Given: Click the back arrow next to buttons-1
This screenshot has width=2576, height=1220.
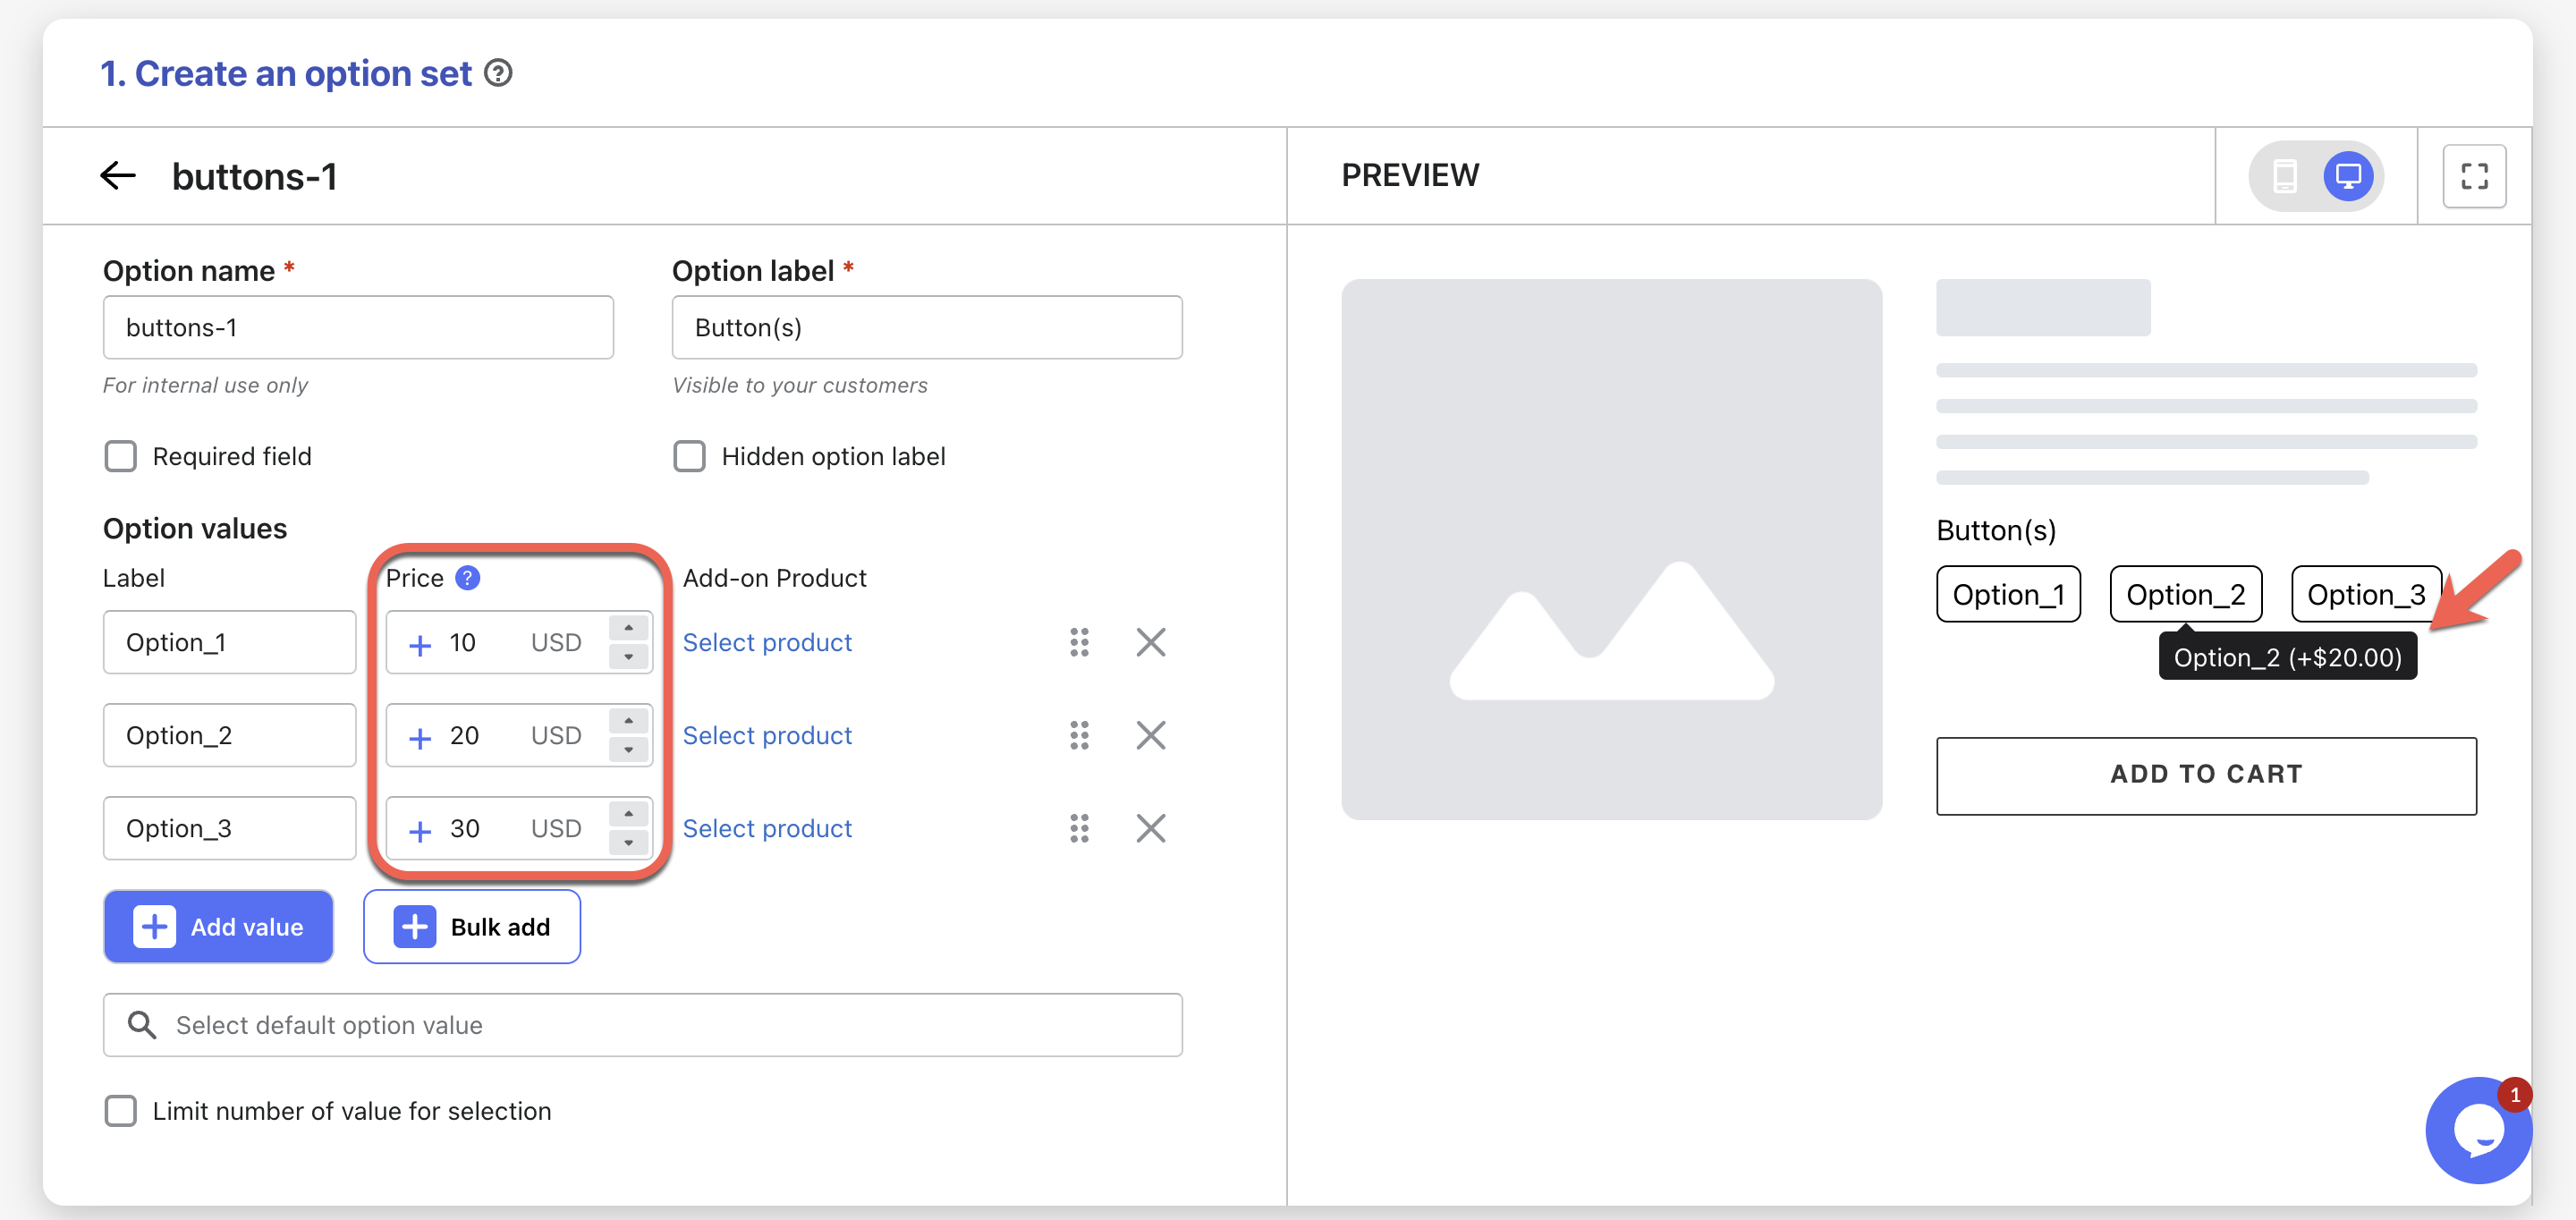Looking at the screenshot, I should (x=118, y=176).
